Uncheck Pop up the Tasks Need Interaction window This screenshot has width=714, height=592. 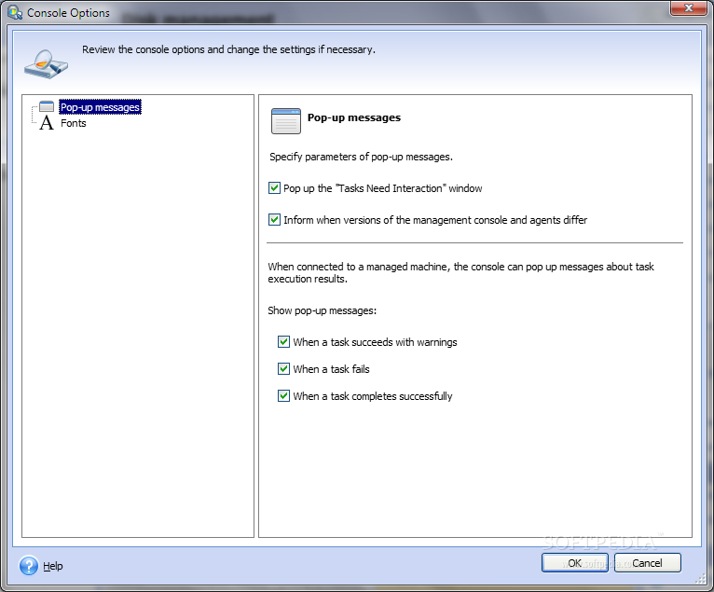(274, 188)
